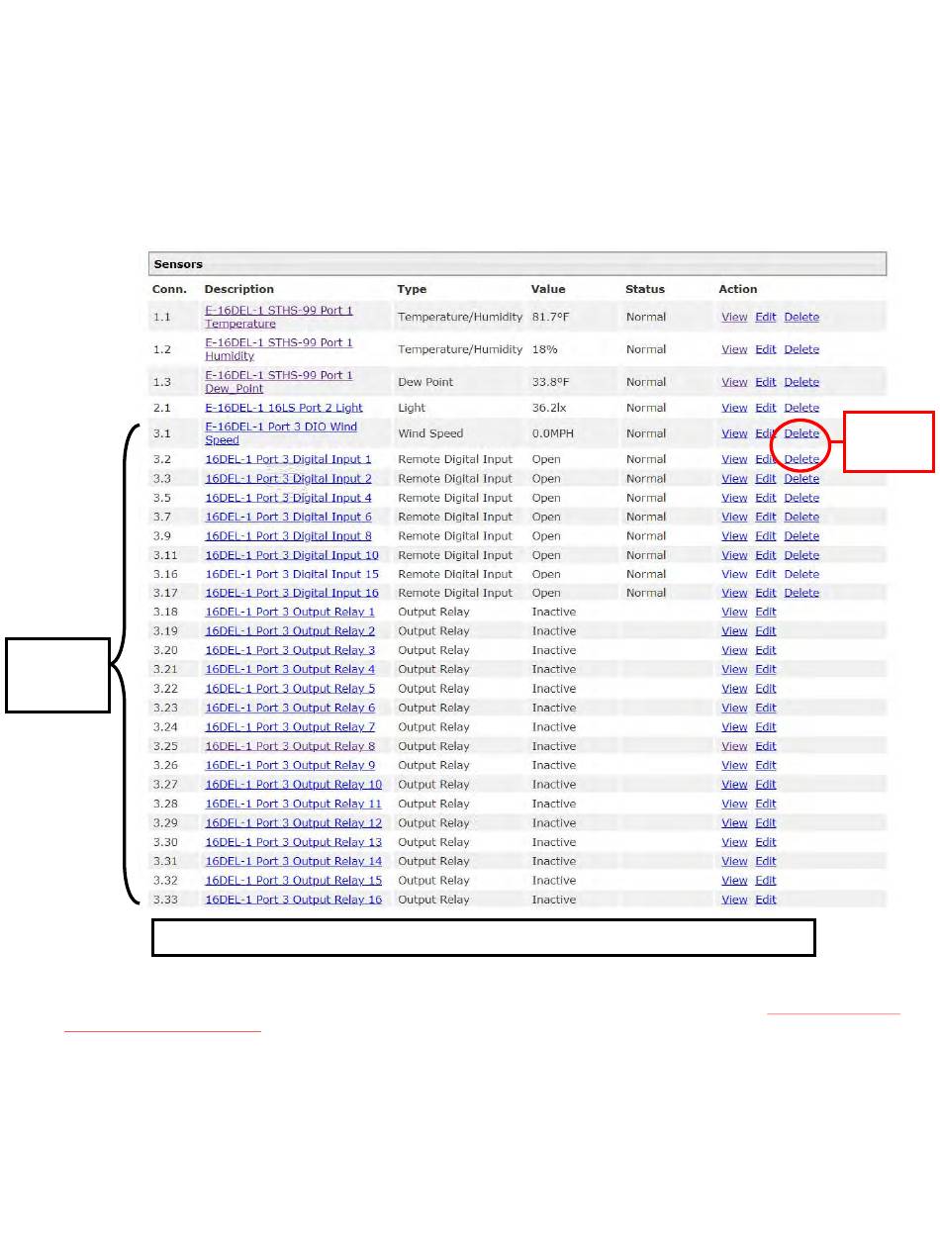
Task: Click View for sensor 3.16 Digital Input 15
Action: point(734,574)
